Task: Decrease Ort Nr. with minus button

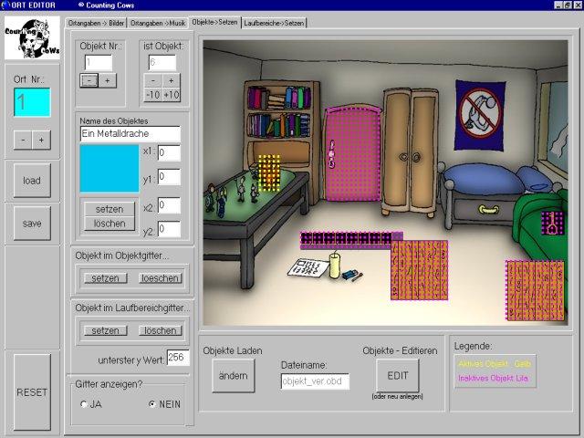Action: [x=23, y=140]
